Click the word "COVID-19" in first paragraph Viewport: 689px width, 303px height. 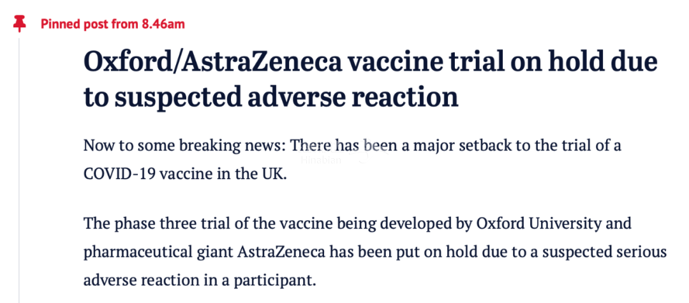(x=118, y=174)
